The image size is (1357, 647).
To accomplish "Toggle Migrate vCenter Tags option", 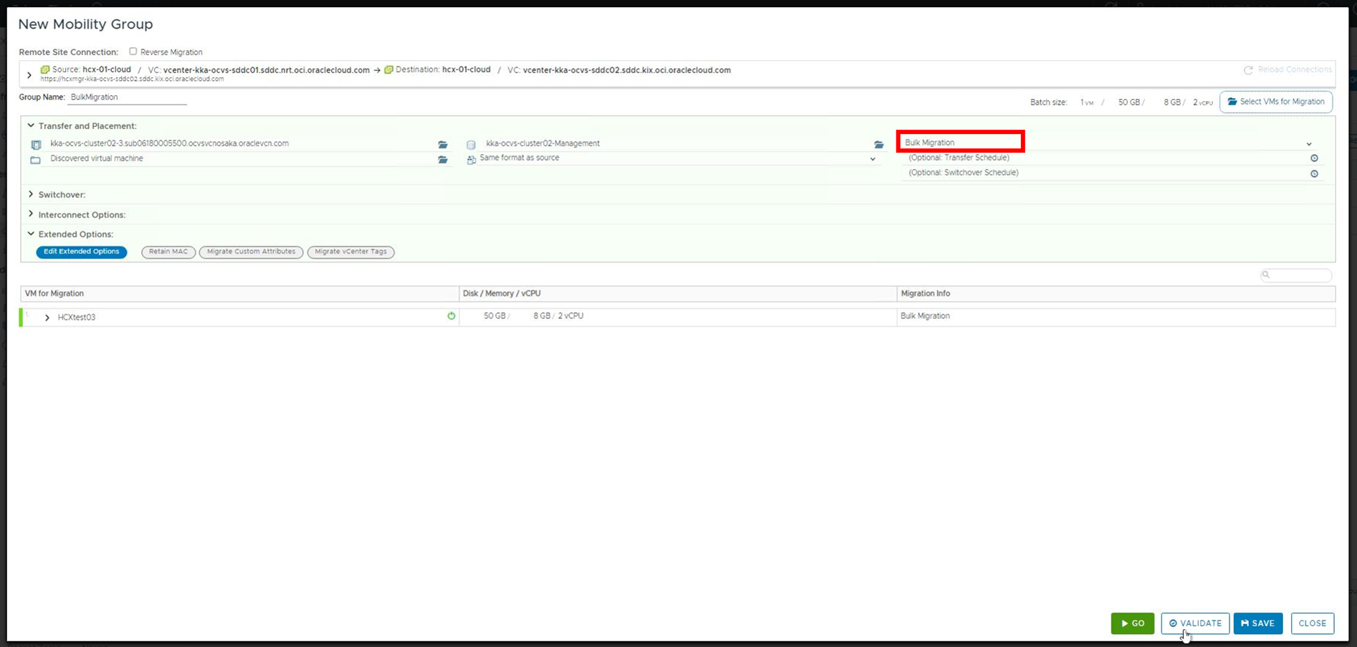I will (x=350, y=251).
